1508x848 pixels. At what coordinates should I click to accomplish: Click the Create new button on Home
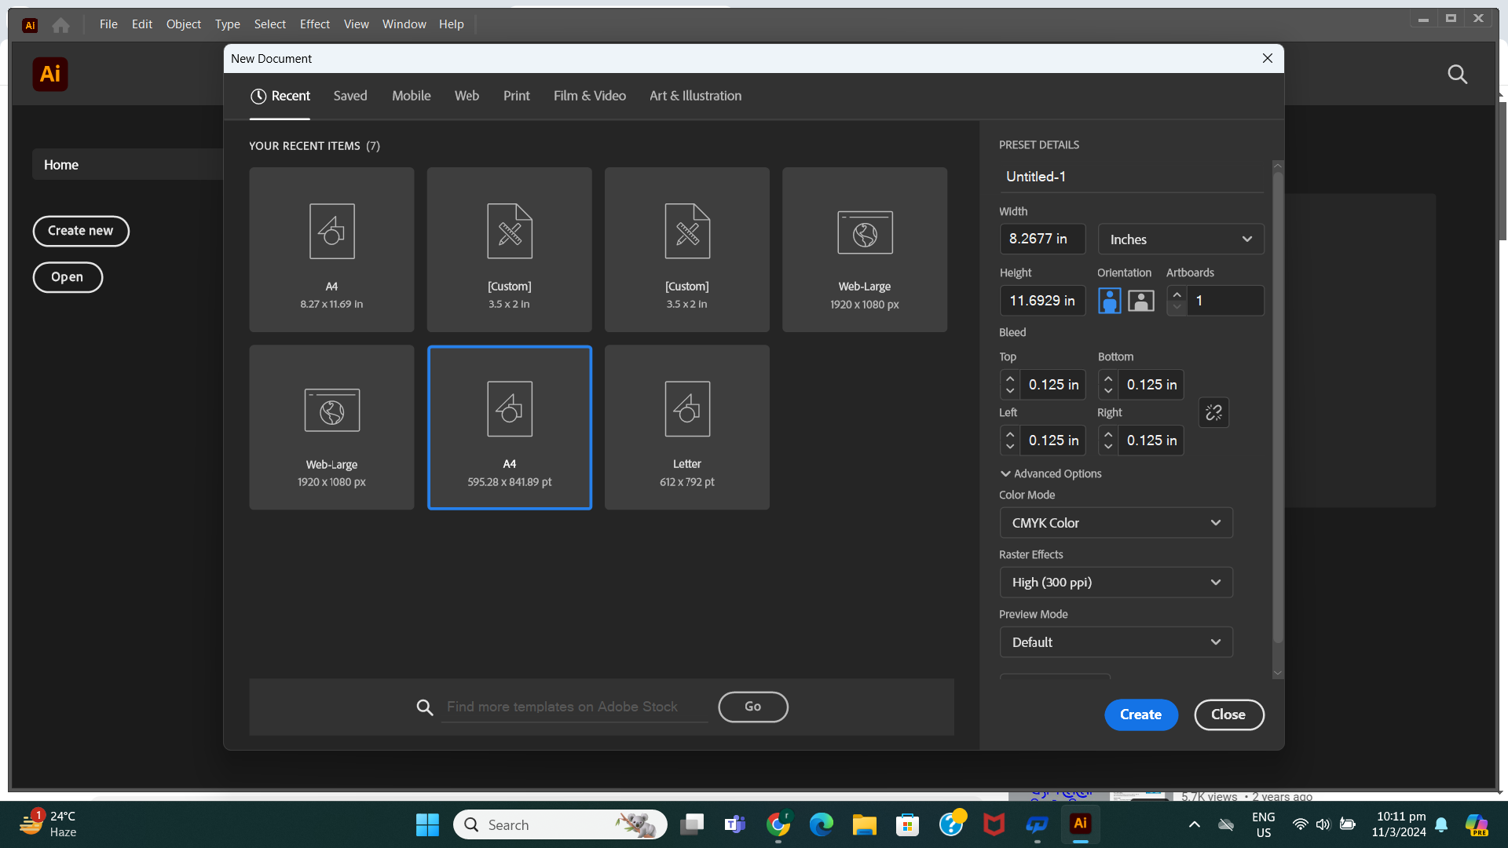[x=81, y=231]
